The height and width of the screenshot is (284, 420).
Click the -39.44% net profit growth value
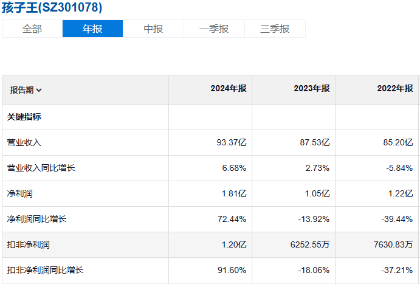tap(397, 219)
